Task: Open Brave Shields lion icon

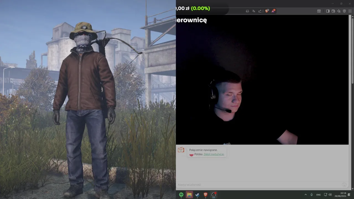Action: point(267,11)
